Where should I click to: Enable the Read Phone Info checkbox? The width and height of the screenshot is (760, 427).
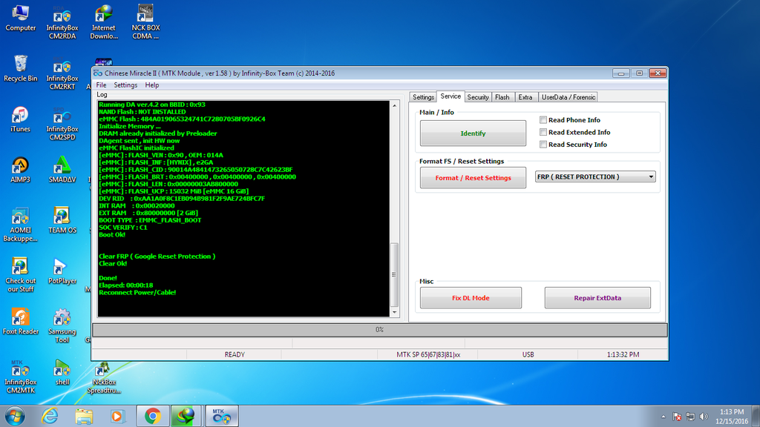pos(543,120)
